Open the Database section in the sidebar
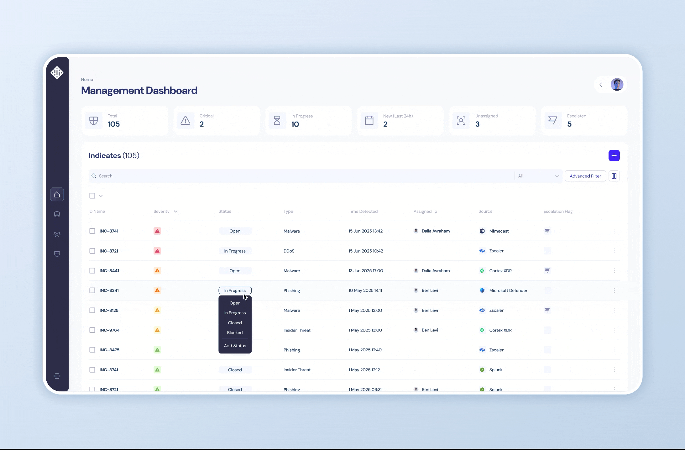 point(57,214)
